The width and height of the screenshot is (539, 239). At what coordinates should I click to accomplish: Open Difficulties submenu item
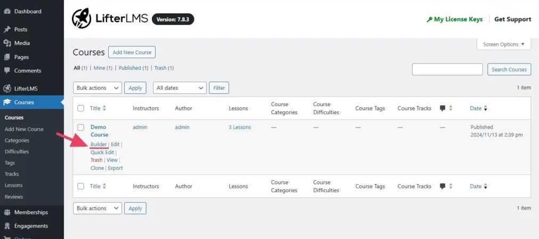pos(17,152)
